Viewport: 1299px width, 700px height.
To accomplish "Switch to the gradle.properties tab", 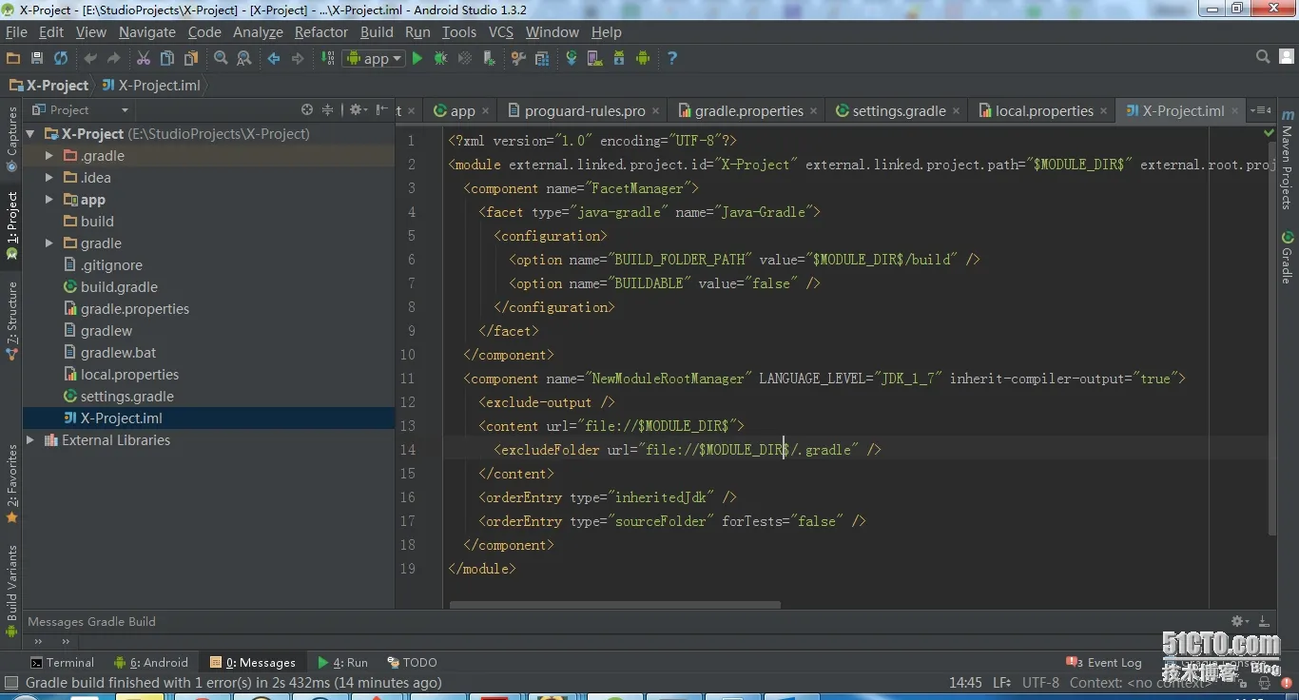I will [x=748, y=111].
